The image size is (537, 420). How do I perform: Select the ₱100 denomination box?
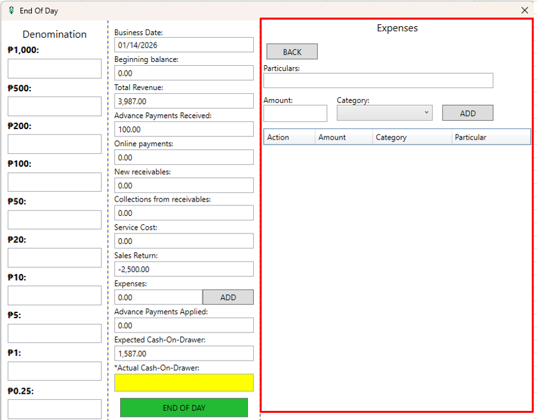pos(55,182)
